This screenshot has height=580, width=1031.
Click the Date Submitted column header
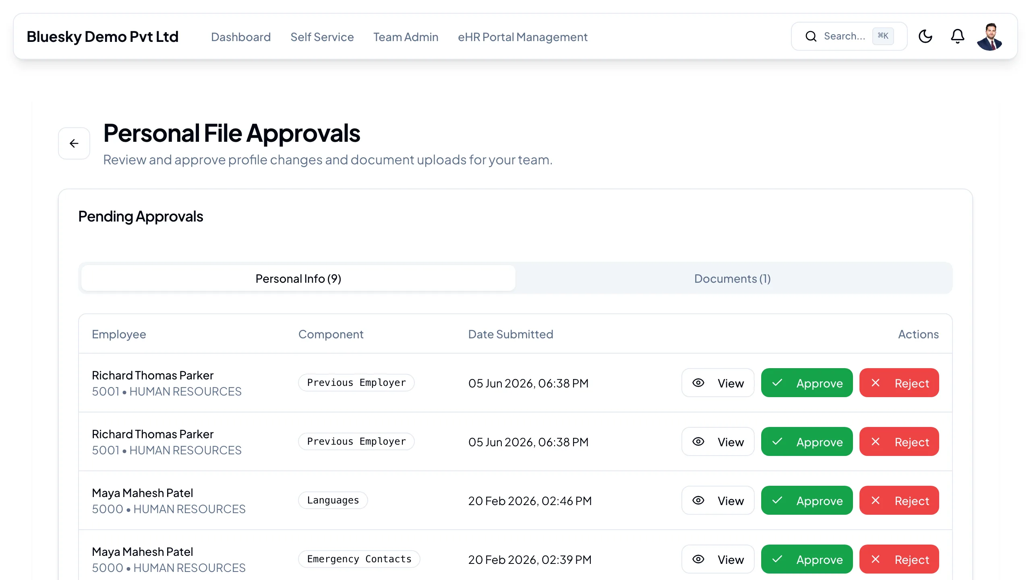(x=511, y=334)
